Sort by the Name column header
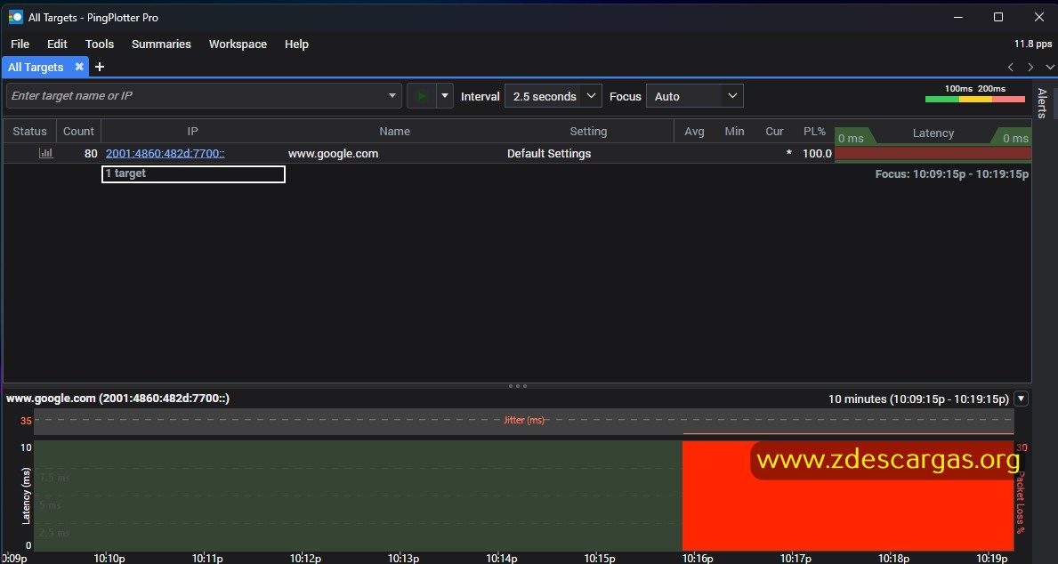Image resolution: width=1058 pixels, height=564 pixels. coord(394,132)
